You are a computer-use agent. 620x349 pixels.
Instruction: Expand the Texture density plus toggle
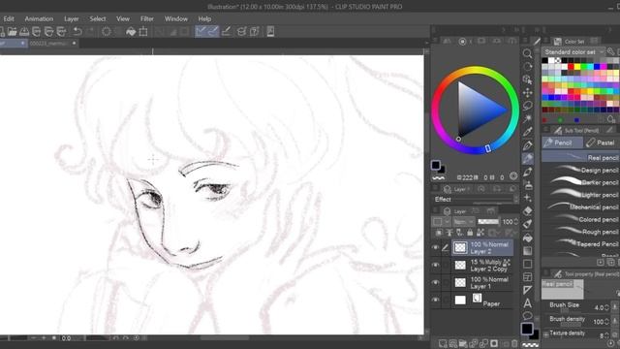[545, 334]
